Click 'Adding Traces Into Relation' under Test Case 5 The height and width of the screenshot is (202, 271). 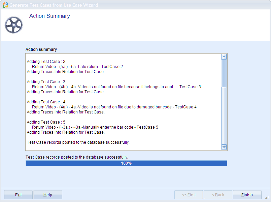click(66, 132)
